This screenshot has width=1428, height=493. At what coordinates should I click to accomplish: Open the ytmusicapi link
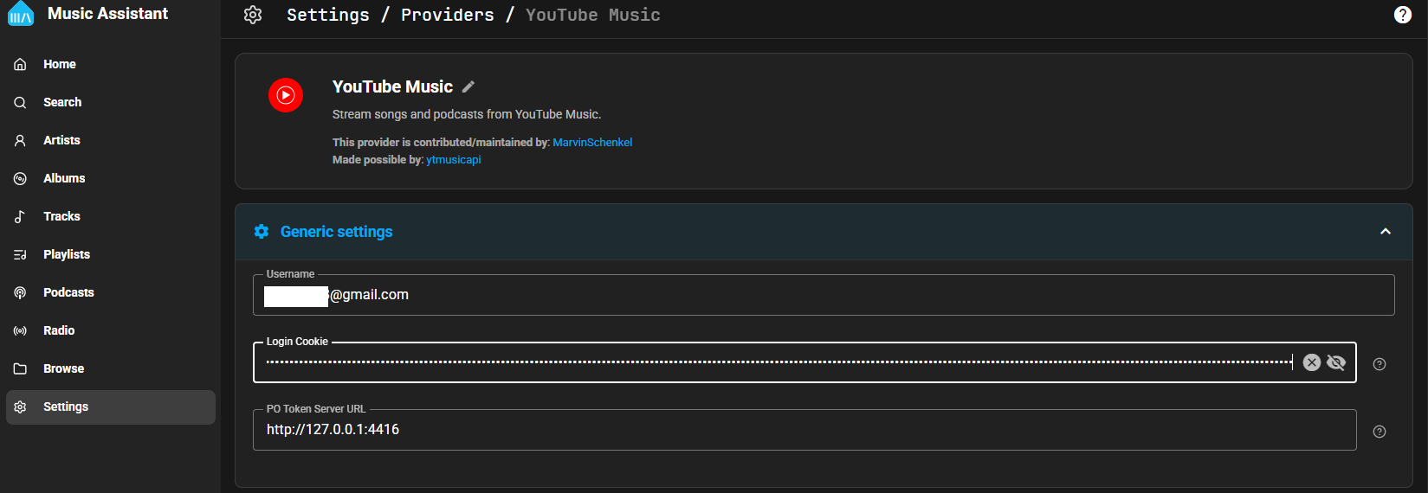453,160
